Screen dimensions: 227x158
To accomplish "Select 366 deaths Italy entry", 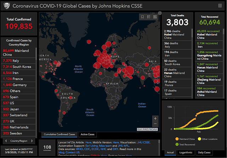I will [x=177, y=45].
